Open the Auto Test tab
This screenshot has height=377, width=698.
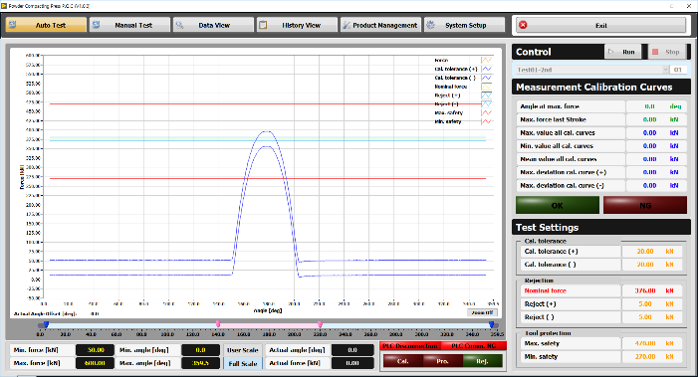click(x=46, y=25)
